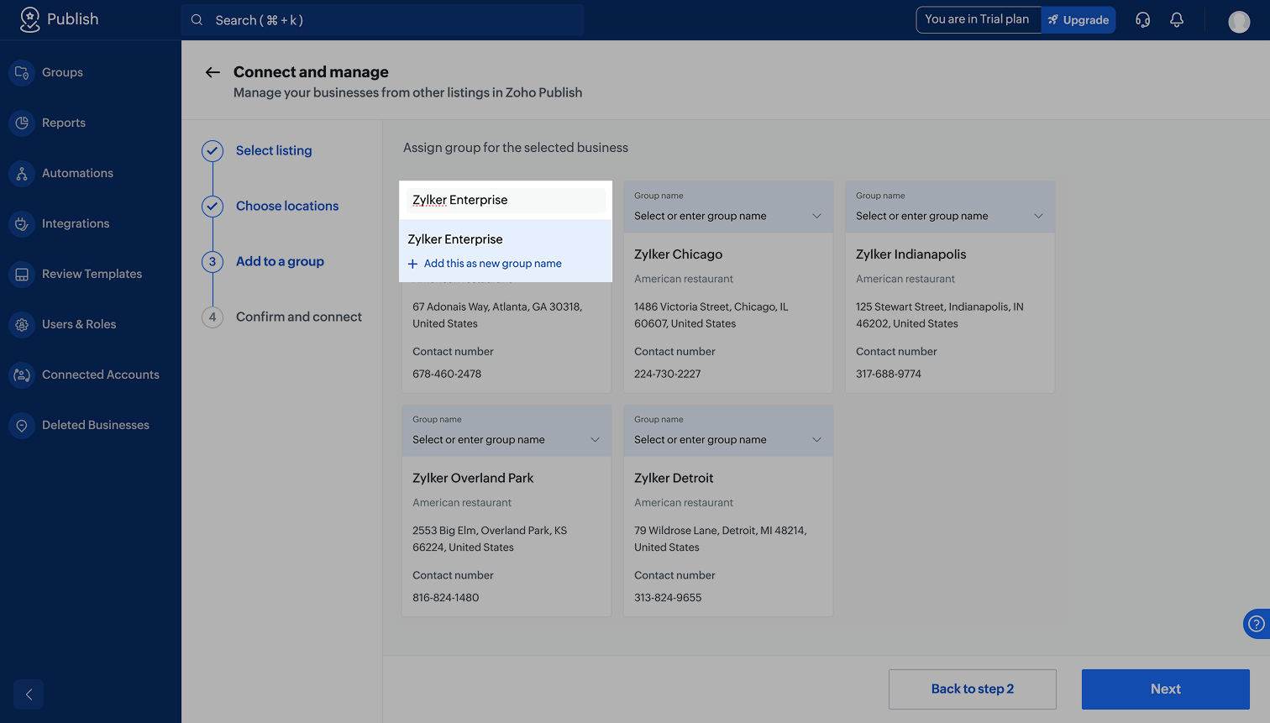1270x723 pixels.
Task: Open the user profile avatar
Action: click(1238, 21)
